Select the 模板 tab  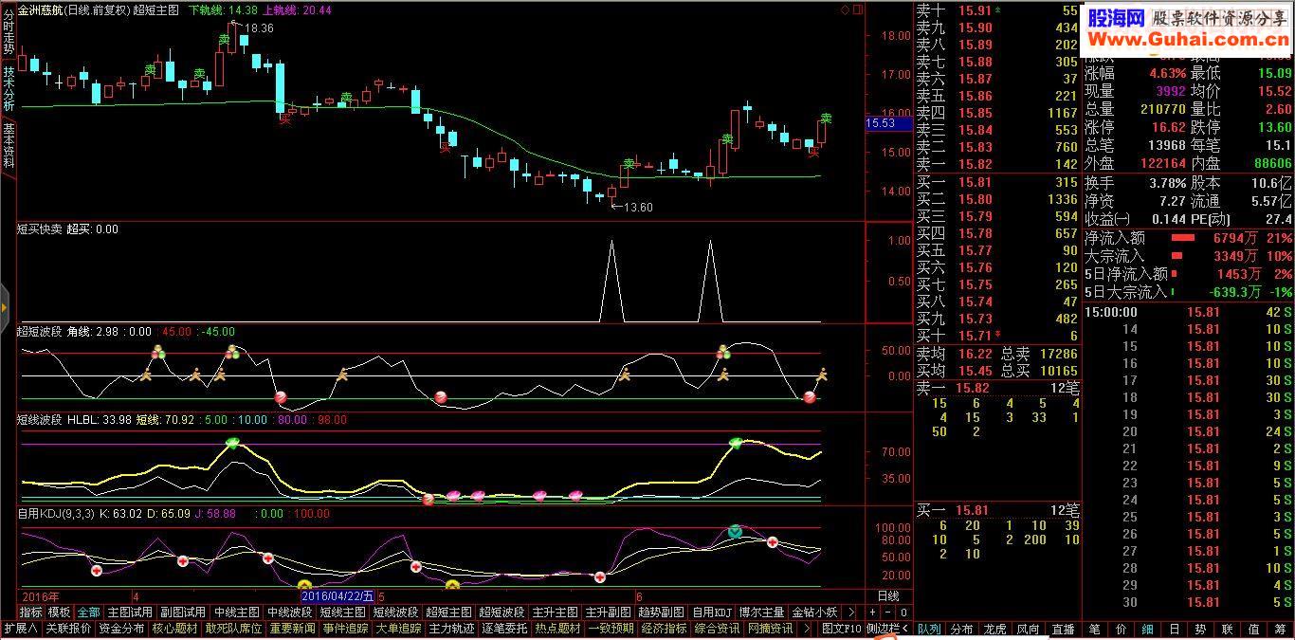(60, 613)
